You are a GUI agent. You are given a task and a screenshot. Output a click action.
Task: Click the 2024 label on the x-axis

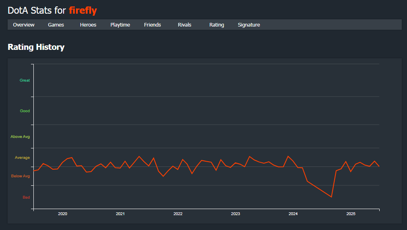pos(293,214)
